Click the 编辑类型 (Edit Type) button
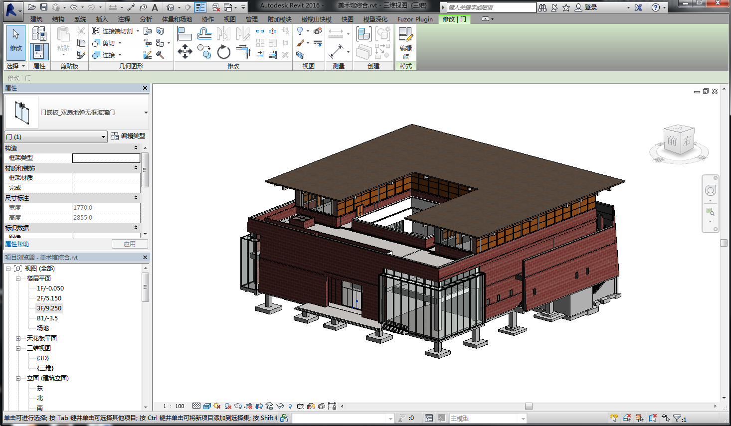This screenshot has height=426, width=731. click(x=128, y=136)
